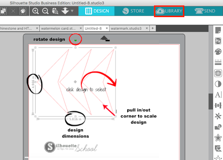The image size is (223, 160).
Task: Expand dropdown arrow next to pan tool
Action: pos(72,11)
